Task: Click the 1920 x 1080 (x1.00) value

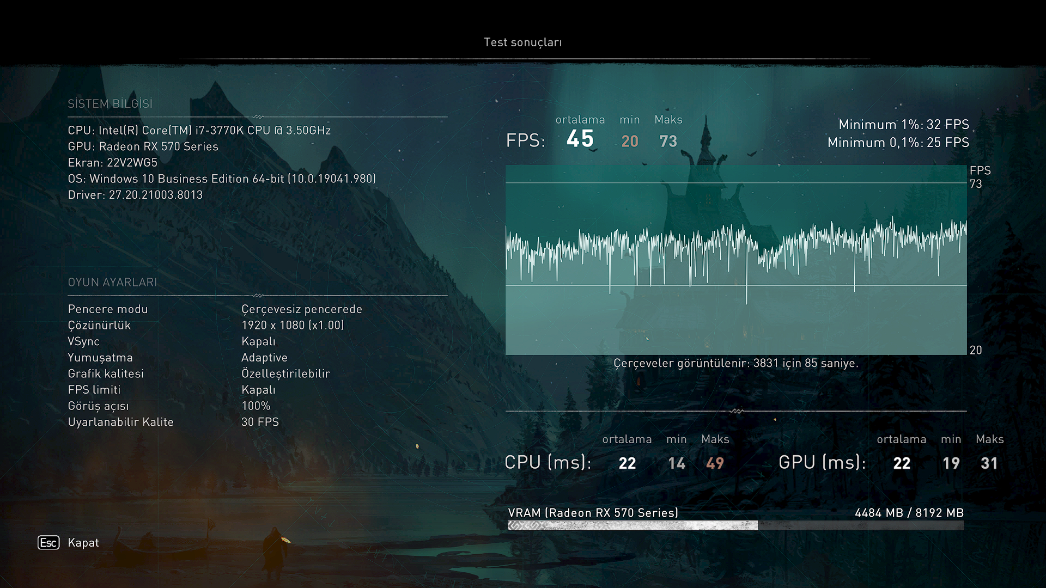Action: point(293,325)
